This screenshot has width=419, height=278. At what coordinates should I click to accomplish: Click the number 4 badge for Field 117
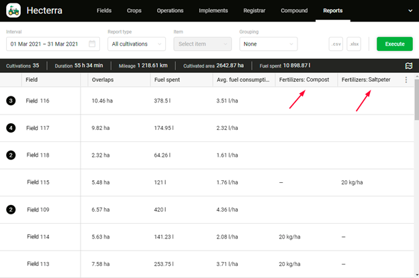pos(11,128)
